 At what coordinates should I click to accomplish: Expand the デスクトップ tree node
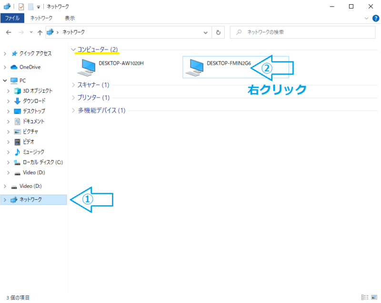click(8, 111)
